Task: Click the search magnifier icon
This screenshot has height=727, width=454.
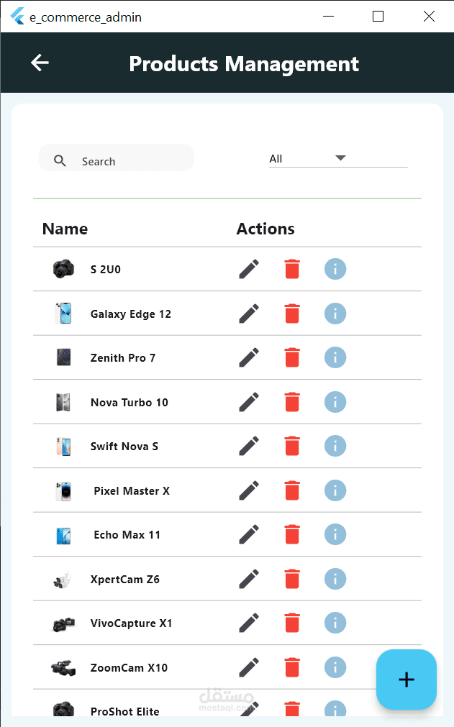Action: point(60,161)
